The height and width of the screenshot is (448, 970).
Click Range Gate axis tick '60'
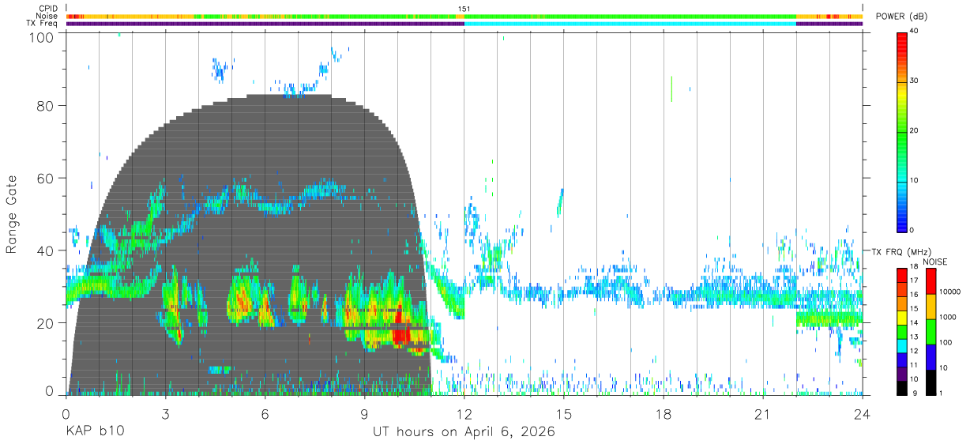(x=45, y=179)
